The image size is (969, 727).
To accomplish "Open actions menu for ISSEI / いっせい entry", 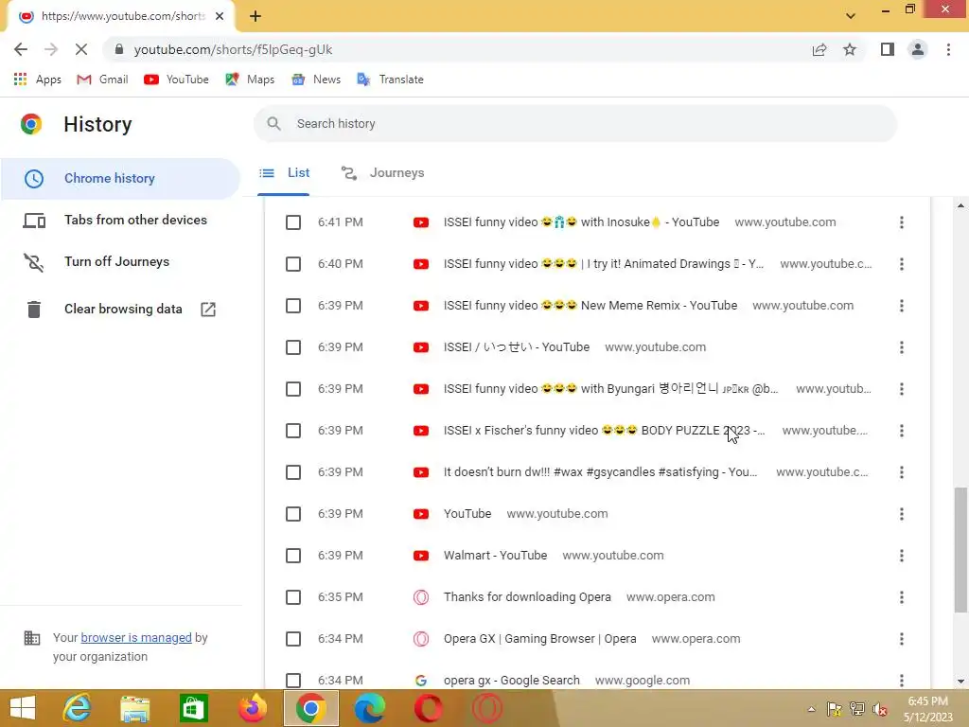I will pyautogui.click(x=902, y=347).
